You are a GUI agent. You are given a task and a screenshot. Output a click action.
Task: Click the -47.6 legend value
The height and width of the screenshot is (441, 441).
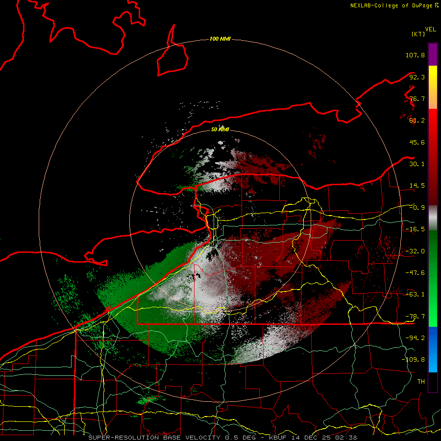click(x=415, y=273)
